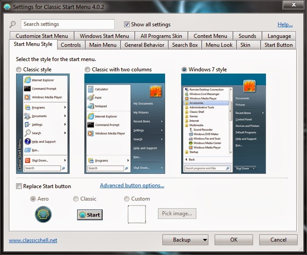Open Advanced button options... link
Image resolution: width=307 pixels, height=255 pixels.
tap(132, 185)
